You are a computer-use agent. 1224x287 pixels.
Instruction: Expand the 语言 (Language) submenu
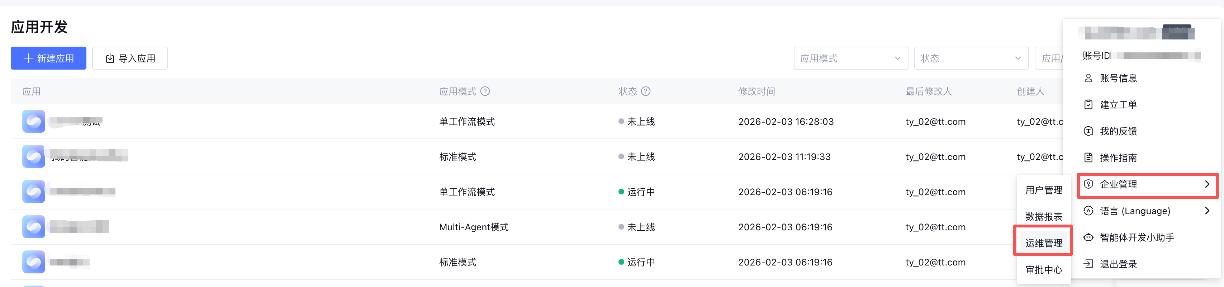coord(1207,211)
